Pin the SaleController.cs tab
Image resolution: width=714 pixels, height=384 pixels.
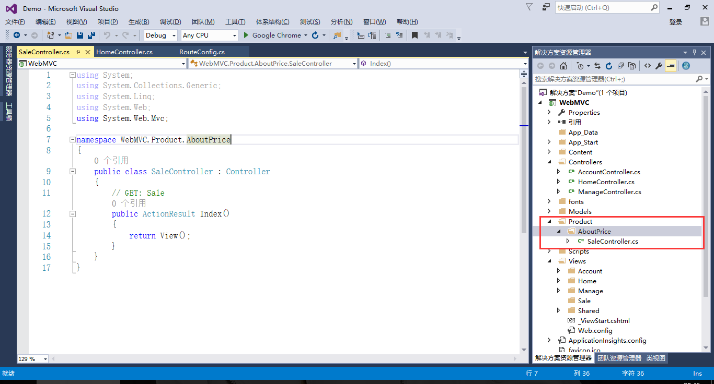click(78, 52)
